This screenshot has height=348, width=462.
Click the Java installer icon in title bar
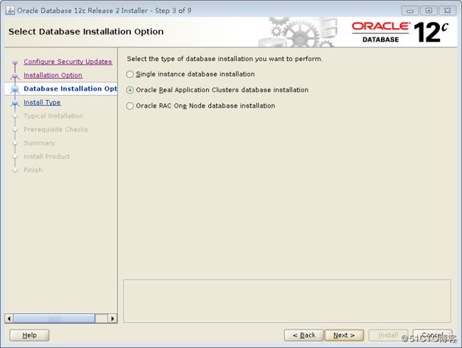tap(11, 11)
